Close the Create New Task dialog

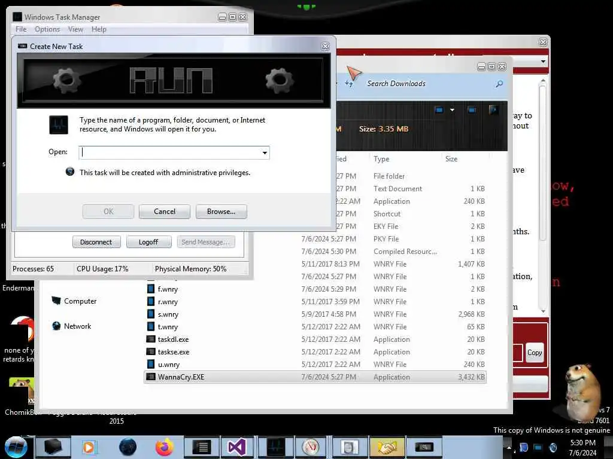coord(325,47)
